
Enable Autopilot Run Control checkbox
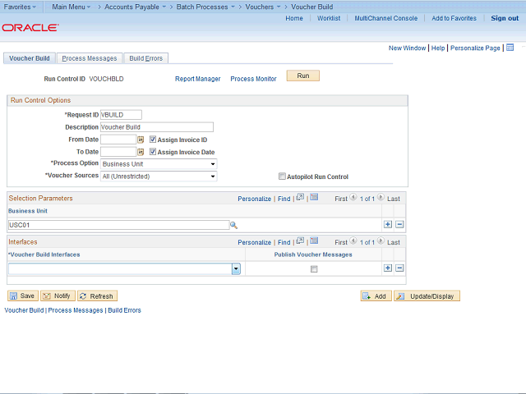[x=282, y=176]
